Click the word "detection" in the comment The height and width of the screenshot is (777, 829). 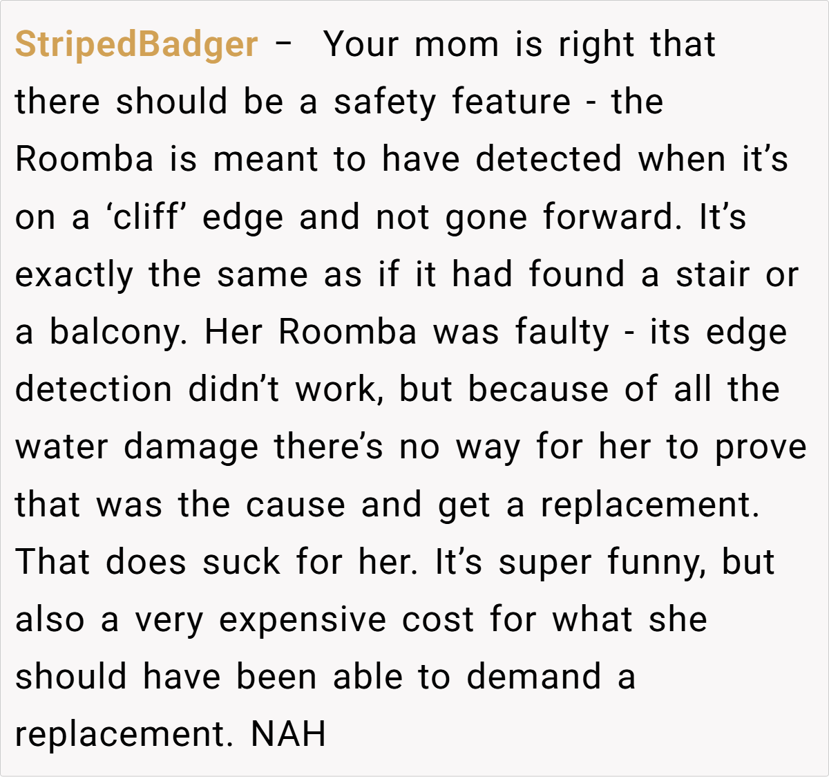pyautogui.click(x=93, y=390)
